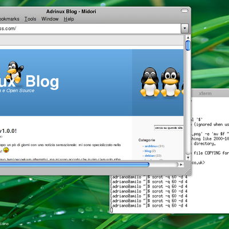Image resolution: width=229 pixels, height=229 pixels.
Task: Click the xterm window title bar
Action: [210, 93]
